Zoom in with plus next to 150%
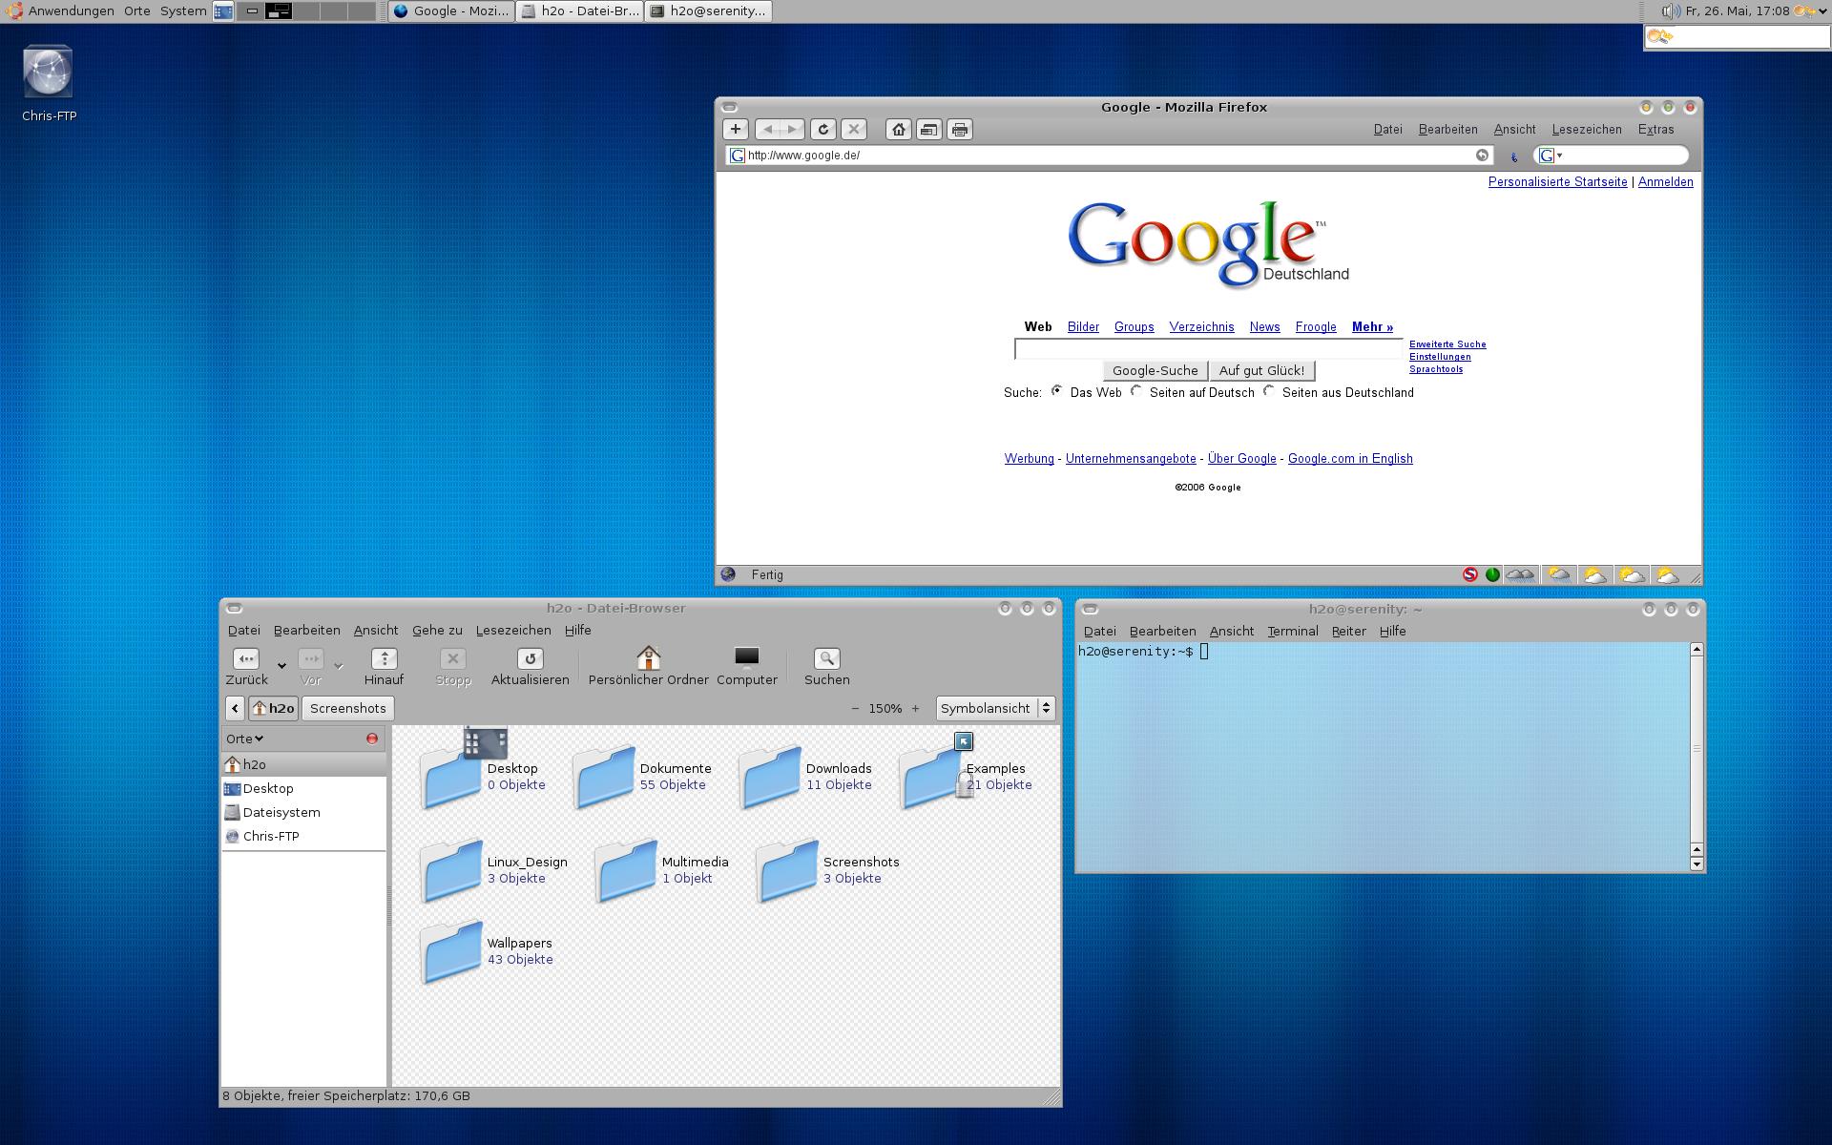This screenshot has height=1145, width=1832. (x=915, y=708)
